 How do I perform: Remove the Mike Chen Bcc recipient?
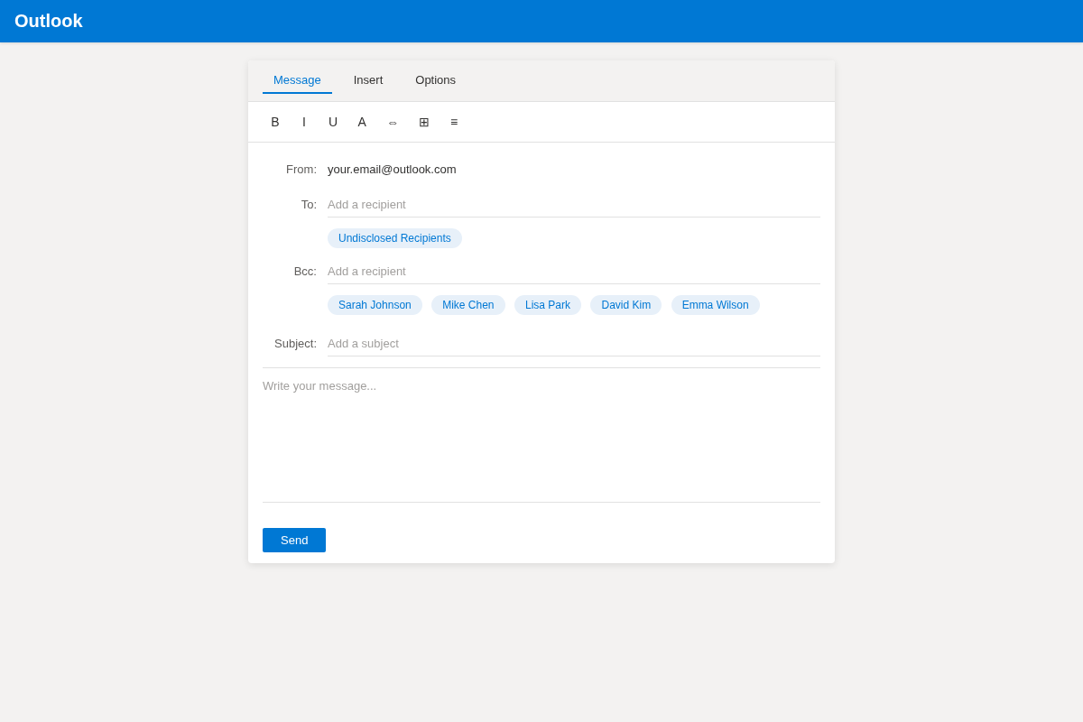[x=467, y=304]
